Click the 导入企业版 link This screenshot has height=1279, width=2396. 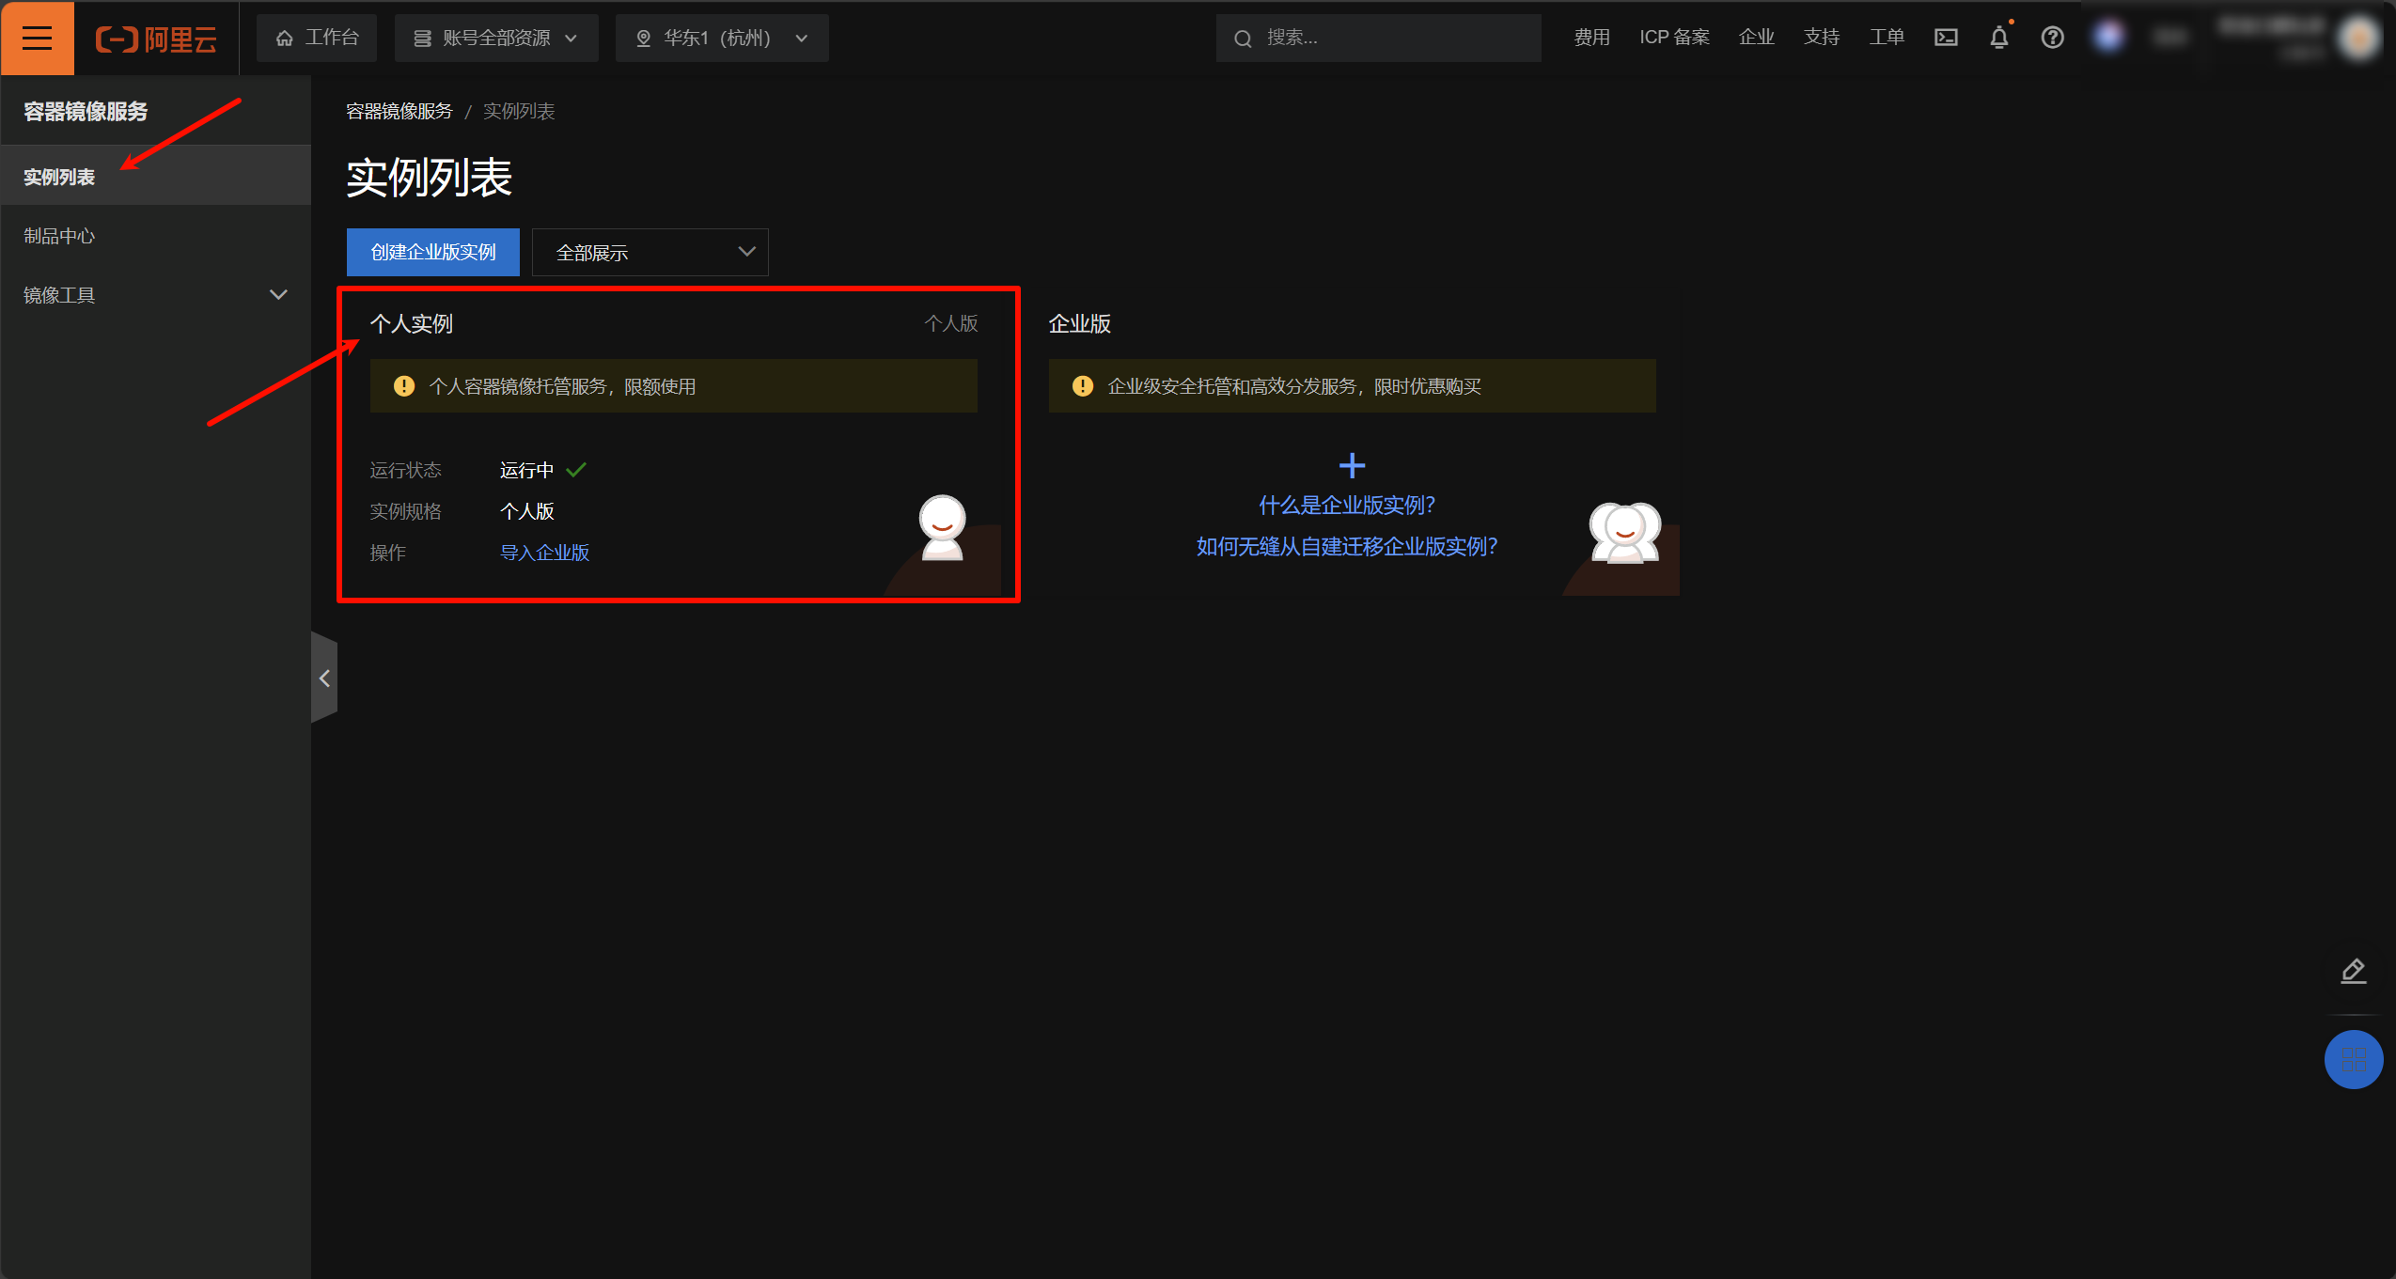(x=544, y=553)
